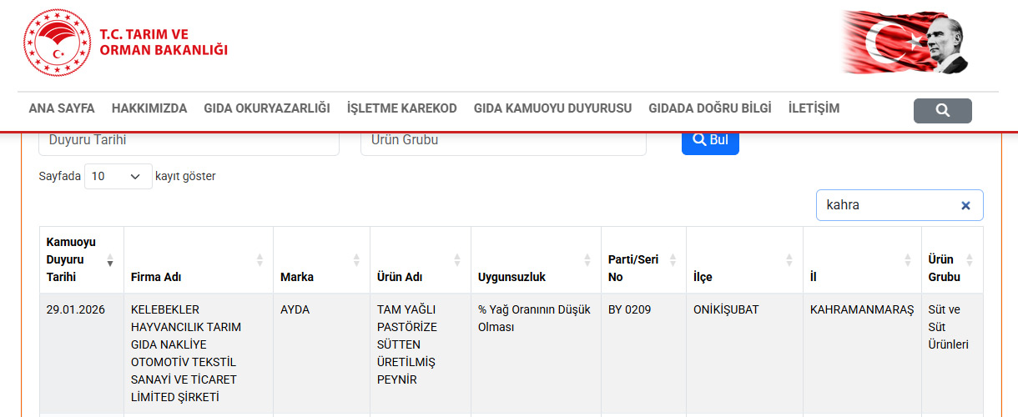Sort table by Marka column
Viewport: 1018px width, 417px height.
(x=356, y=260)
